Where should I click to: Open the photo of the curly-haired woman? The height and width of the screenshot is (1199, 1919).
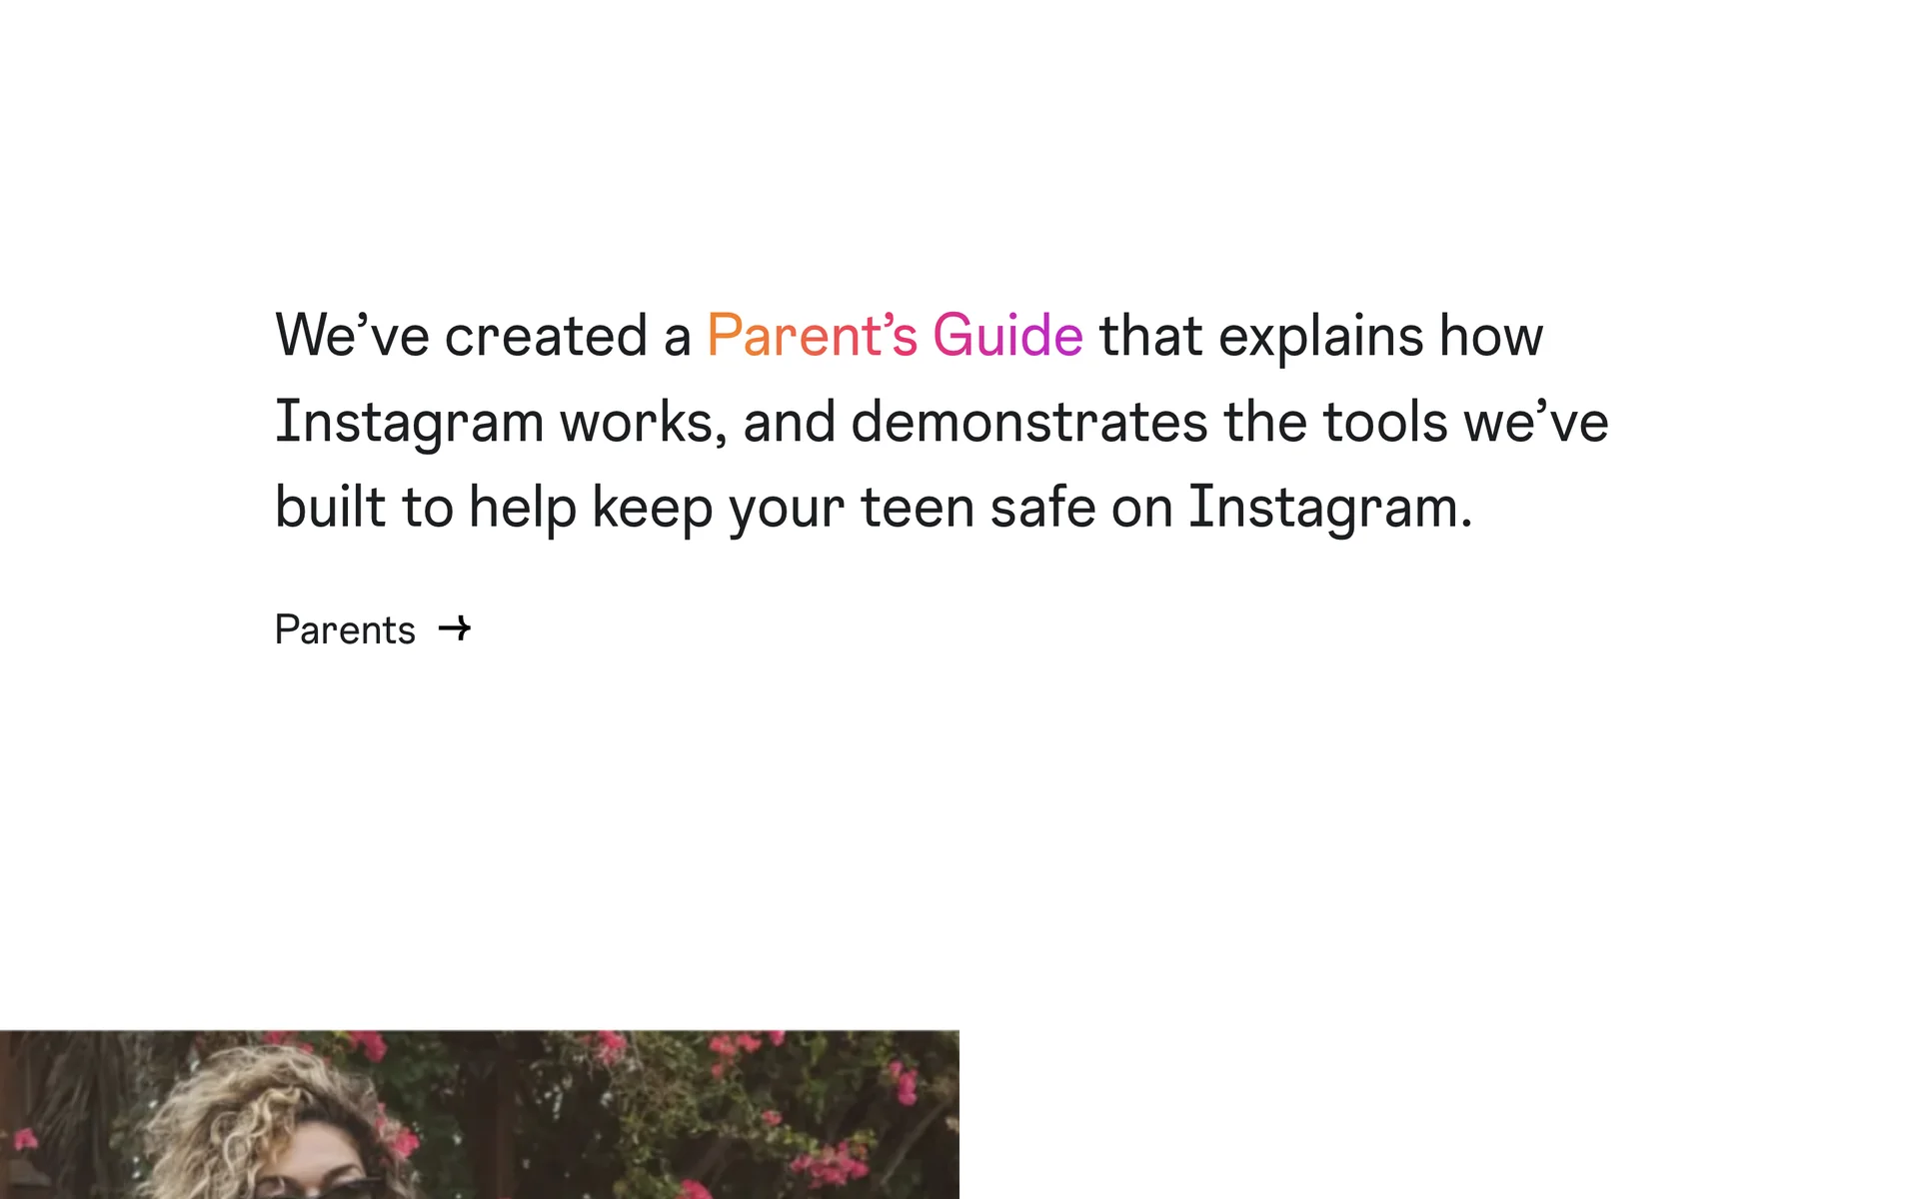click(480, 1114)
